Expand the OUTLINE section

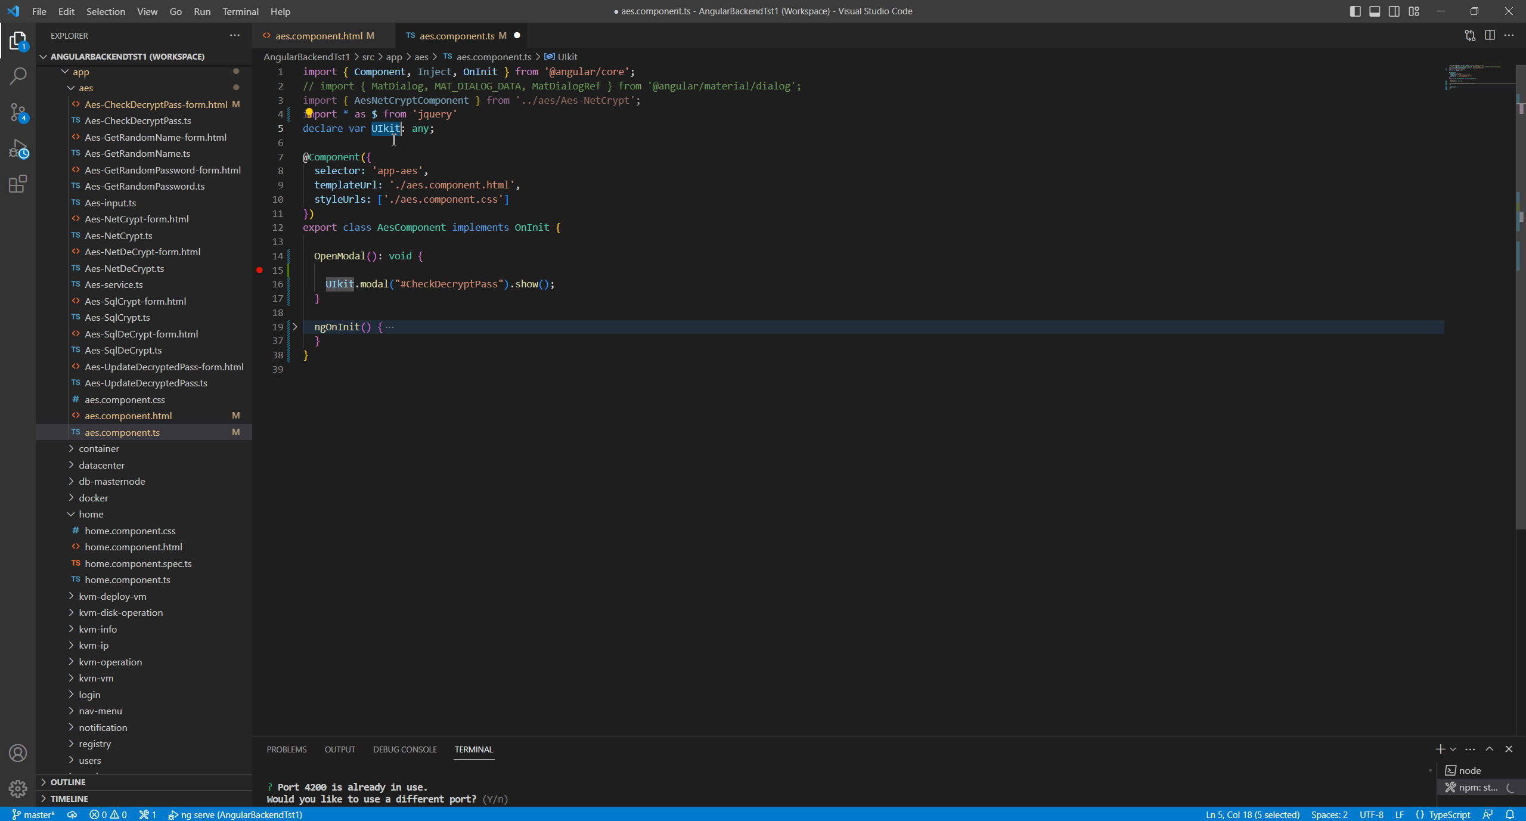point(68,782)
